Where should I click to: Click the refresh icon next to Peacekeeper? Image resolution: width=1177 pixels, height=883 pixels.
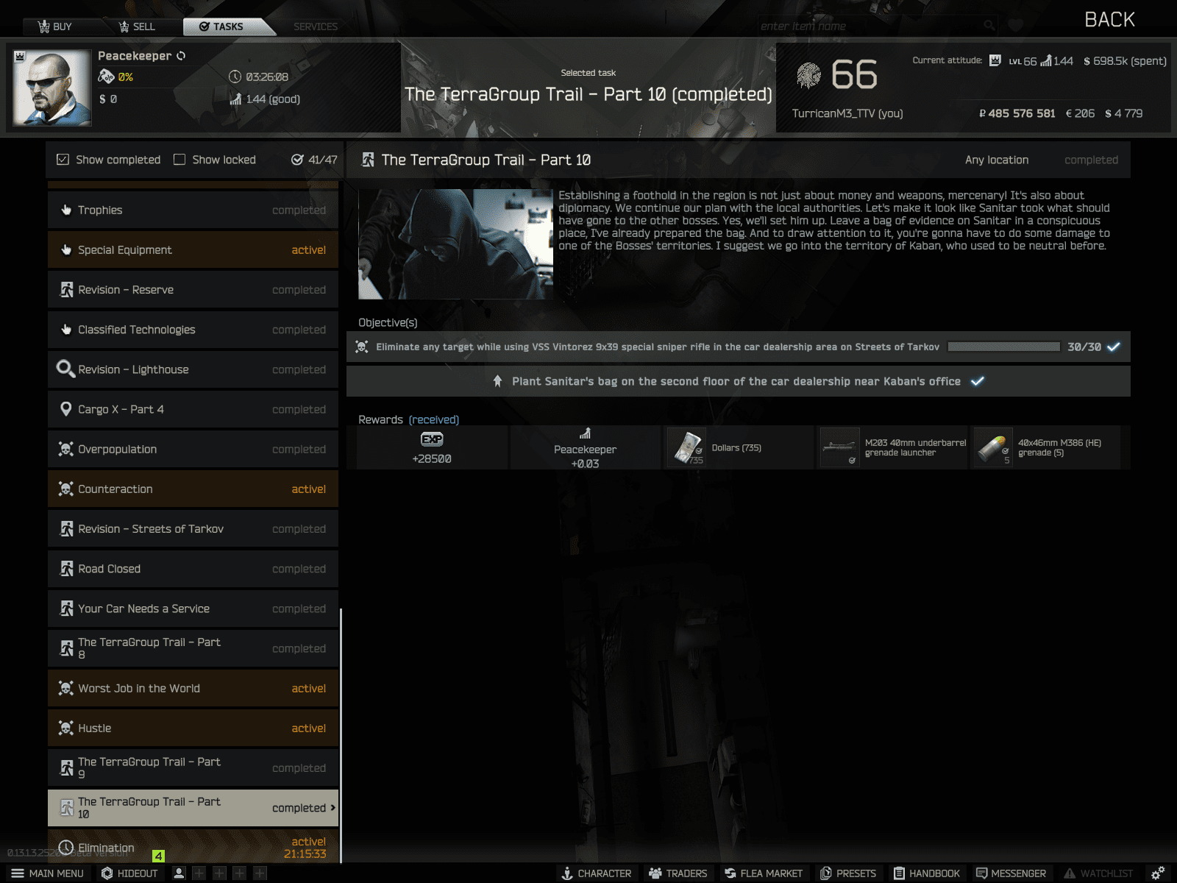[181, 56]
